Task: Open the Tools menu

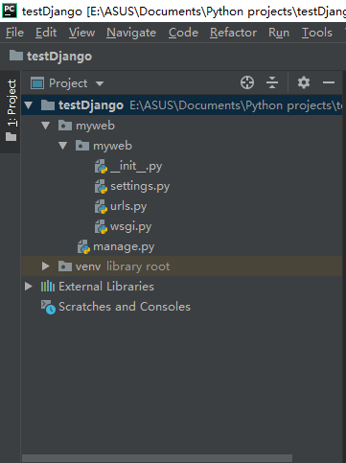Action: coord(317,33)
